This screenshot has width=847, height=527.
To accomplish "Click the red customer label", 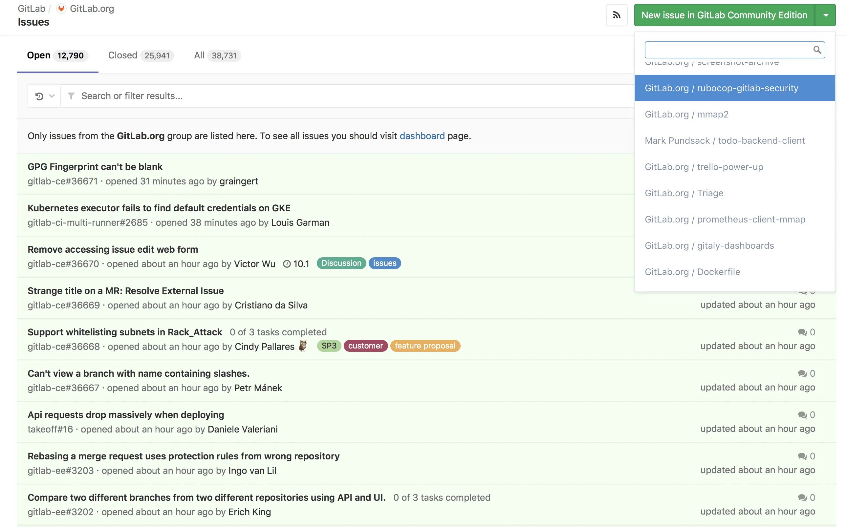I will tap(365, 346).
